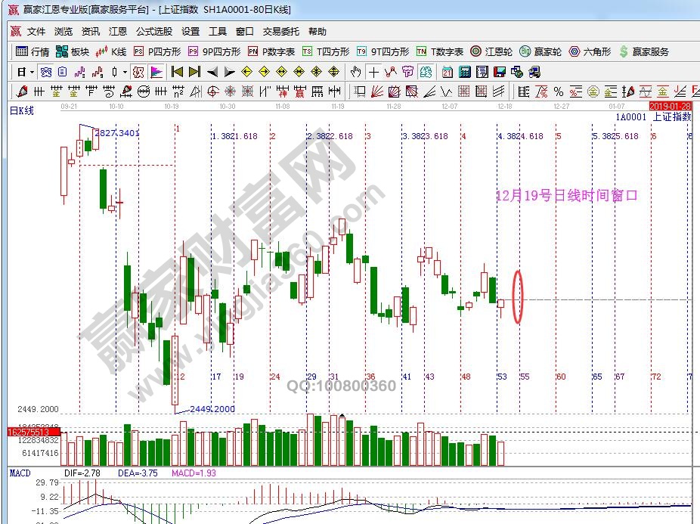
Task: Click the 日K线 period label on chart
Action: tap(22, 111)
